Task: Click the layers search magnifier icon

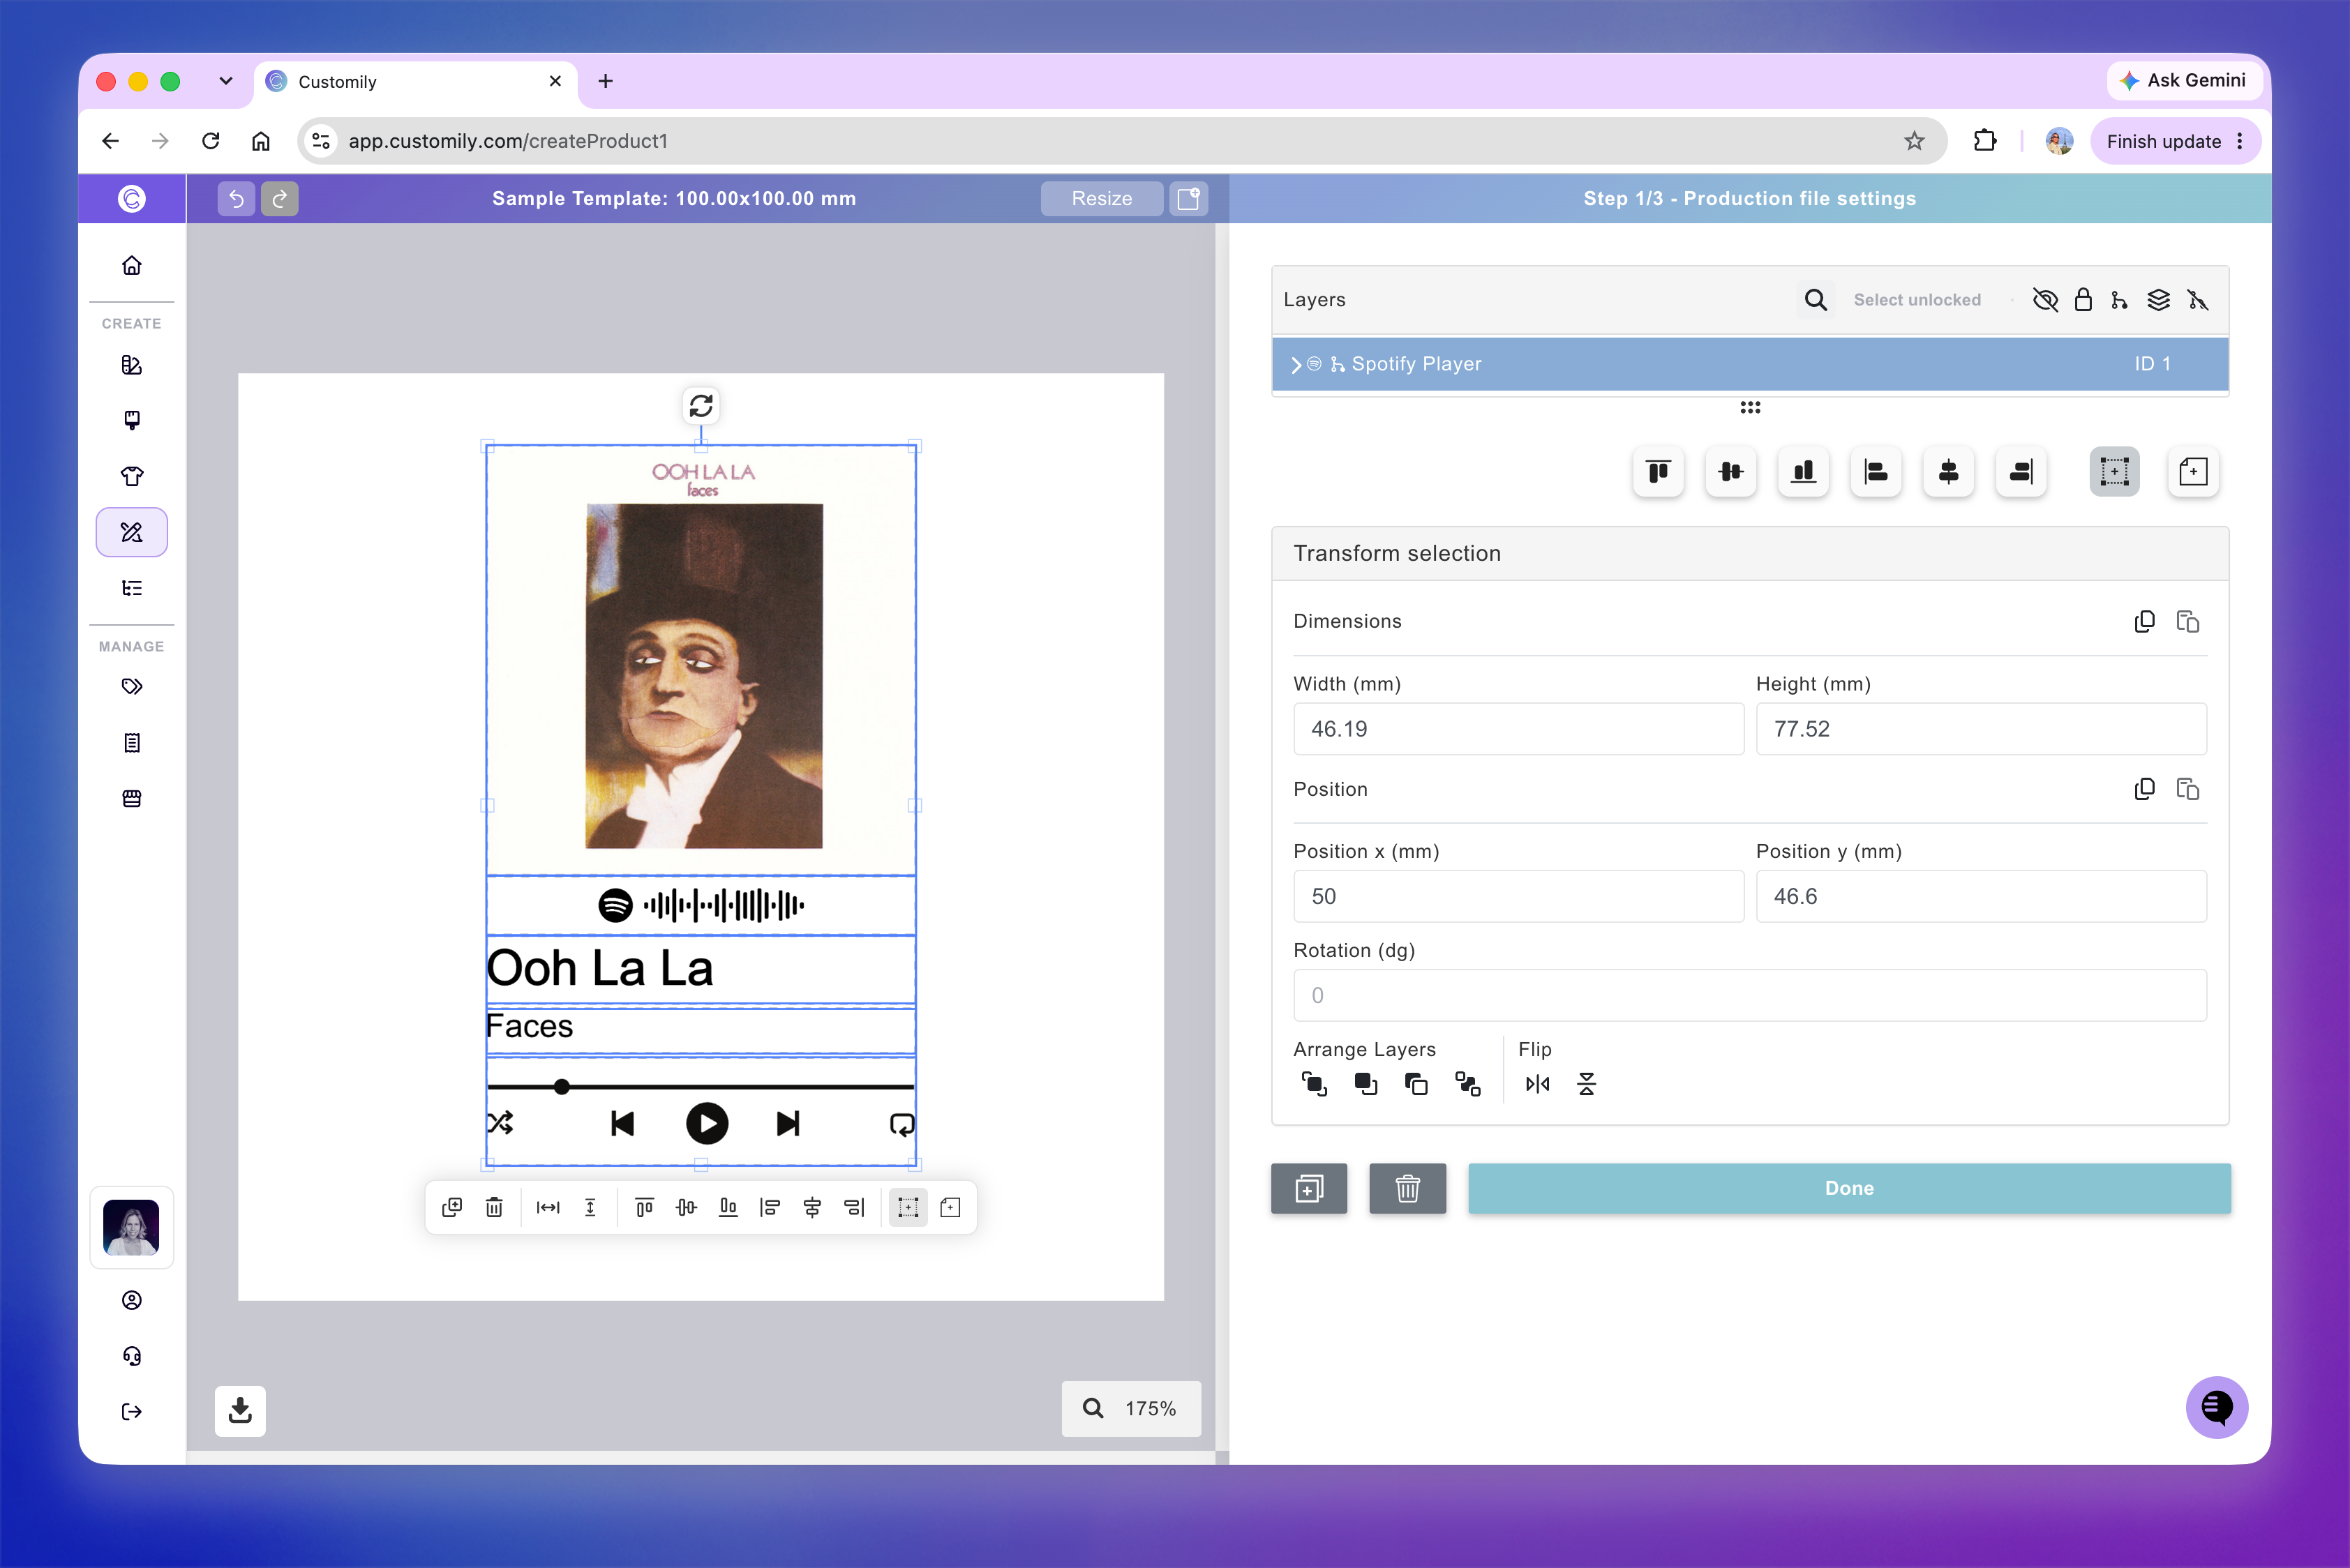Action: point(1816,300)
